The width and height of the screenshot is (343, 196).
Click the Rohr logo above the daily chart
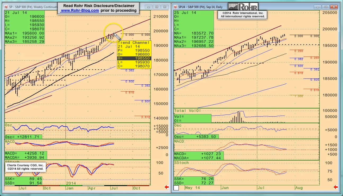coord(243,7)
